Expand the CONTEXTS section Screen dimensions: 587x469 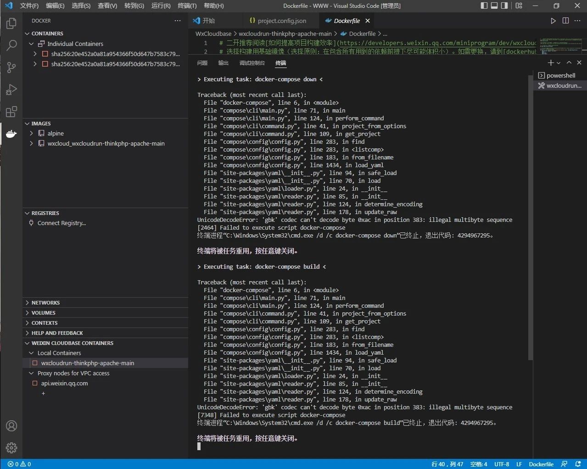(27, 323)
